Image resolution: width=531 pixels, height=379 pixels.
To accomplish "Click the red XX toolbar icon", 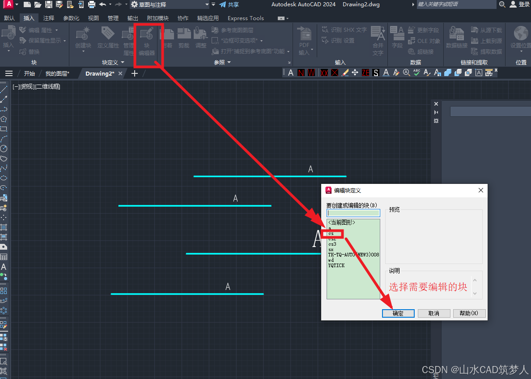I will point(324,72).
